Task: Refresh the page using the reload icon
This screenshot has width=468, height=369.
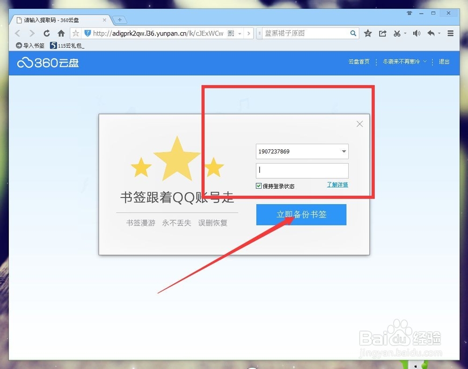Action: coord(46,33)
